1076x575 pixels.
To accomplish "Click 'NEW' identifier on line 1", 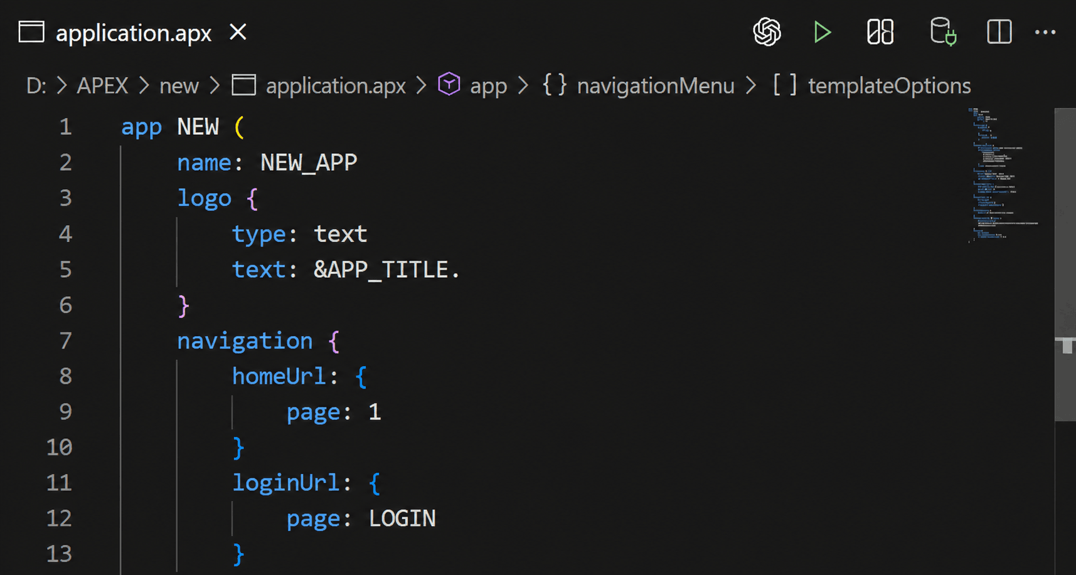I will (198, 127).
